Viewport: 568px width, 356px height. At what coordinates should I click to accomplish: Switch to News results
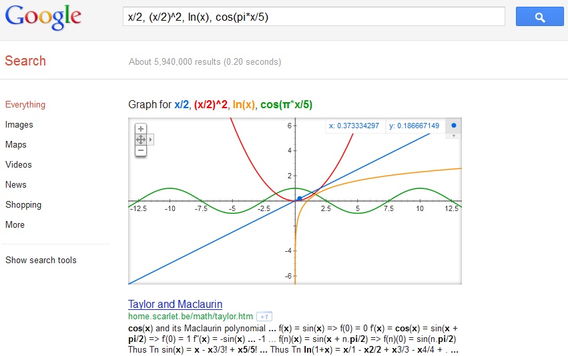coord(16,184)
